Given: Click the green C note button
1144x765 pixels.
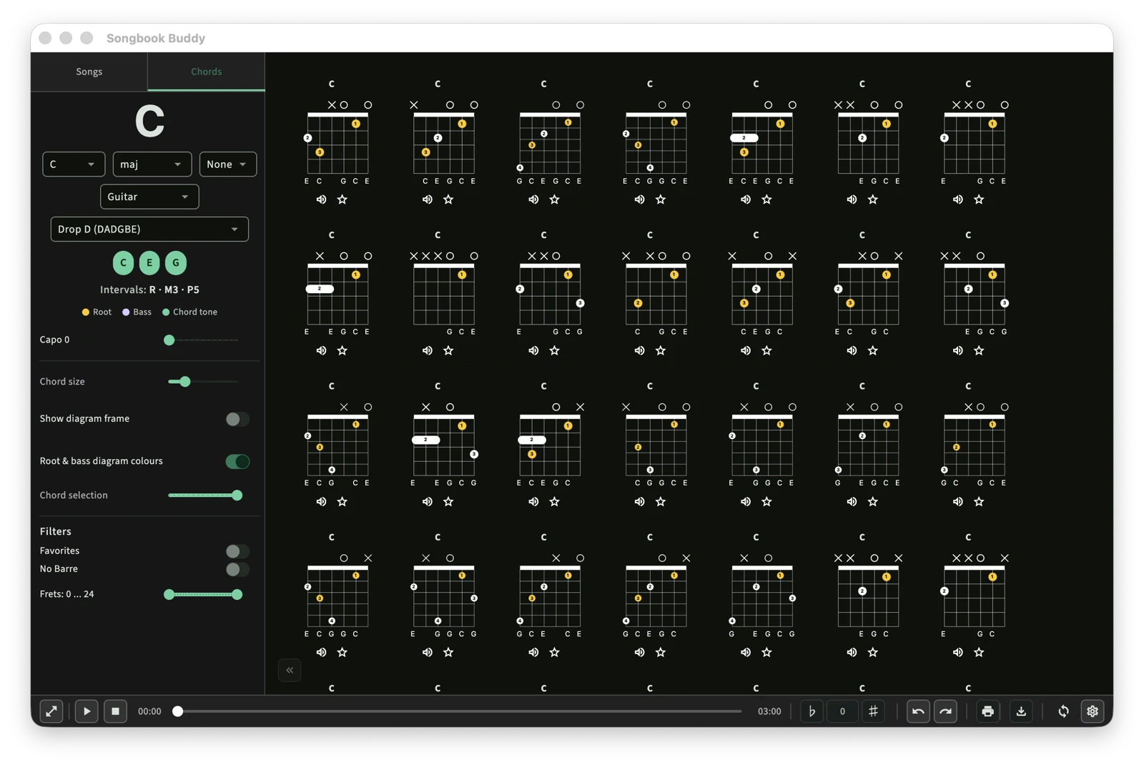Looking at the screenshot, I should click(123, 262).
